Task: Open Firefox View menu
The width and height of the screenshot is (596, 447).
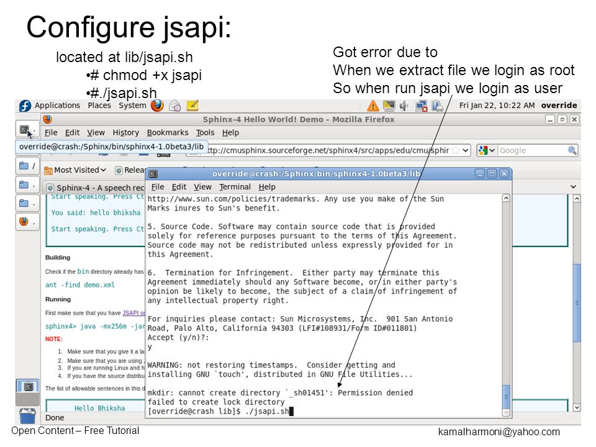Action: (96, 133)
